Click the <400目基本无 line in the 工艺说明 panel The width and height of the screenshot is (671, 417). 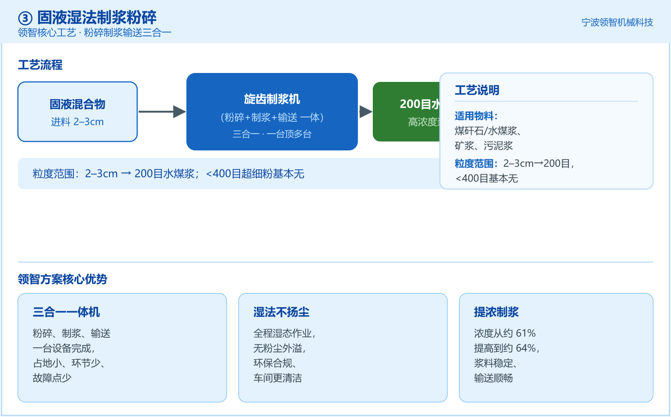(486, 178)
